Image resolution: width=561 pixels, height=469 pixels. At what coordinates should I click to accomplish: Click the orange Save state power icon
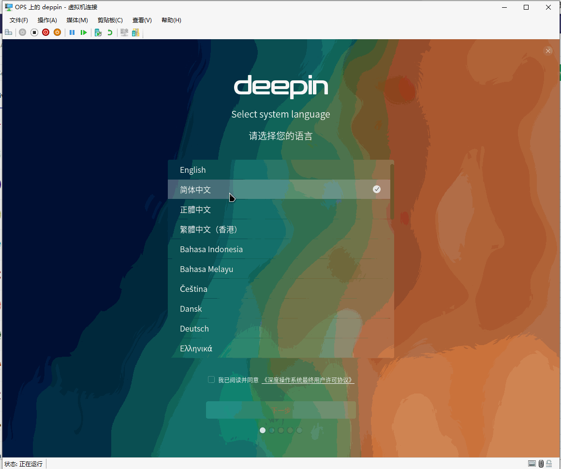[57, 32]
